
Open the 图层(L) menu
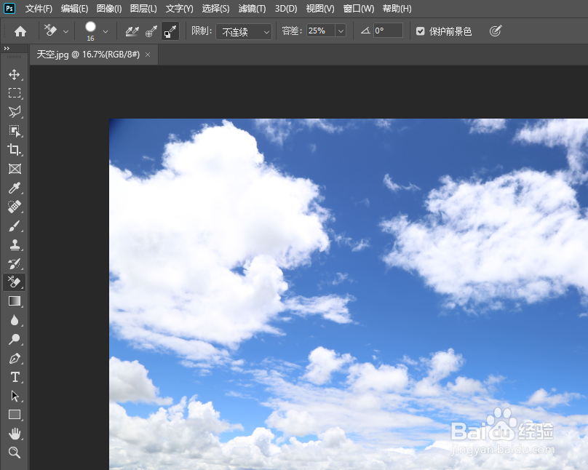pyautogui.click(x=143, y=8)
